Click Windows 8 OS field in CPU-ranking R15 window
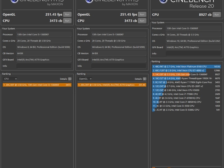 click(44, 47)
